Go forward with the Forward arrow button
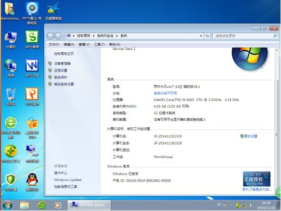281x211 pixels. pyautogui.click(x=58, y=36)
